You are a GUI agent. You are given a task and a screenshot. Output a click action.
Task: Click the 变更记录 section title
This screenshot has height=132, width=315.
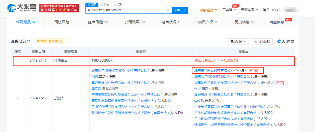pos(18,41)
